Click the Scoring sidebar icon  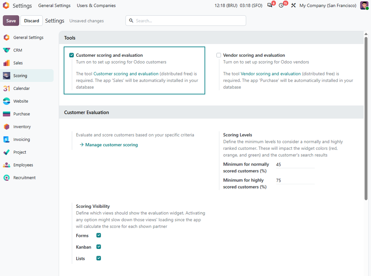point(7,76)
